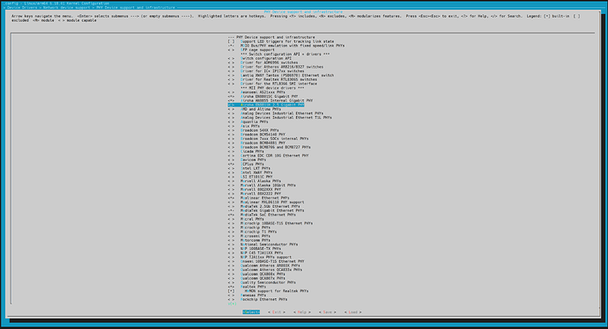Toggle SFP cage support option
The width and height of the screenshot is (608, 329).
251,50
